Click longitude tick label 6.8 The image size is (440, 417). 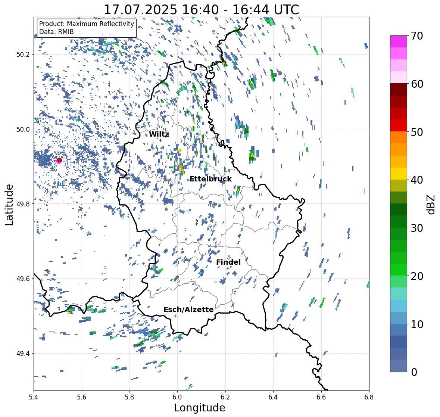pyautogui.click(x=369, y=397)
